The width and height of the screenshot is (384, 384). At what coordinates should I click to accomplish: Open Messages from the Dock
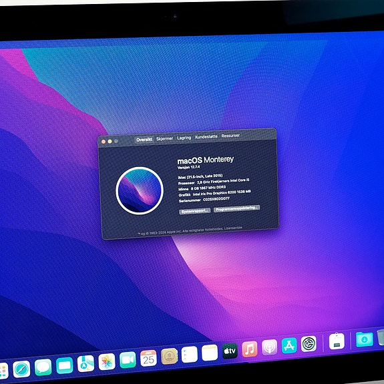pos(43,367)
